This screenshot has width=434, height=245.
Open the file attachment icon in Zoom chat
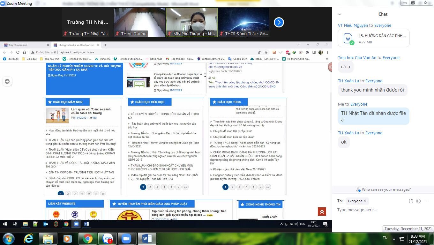pyautogui.click(x=411, y=201)
